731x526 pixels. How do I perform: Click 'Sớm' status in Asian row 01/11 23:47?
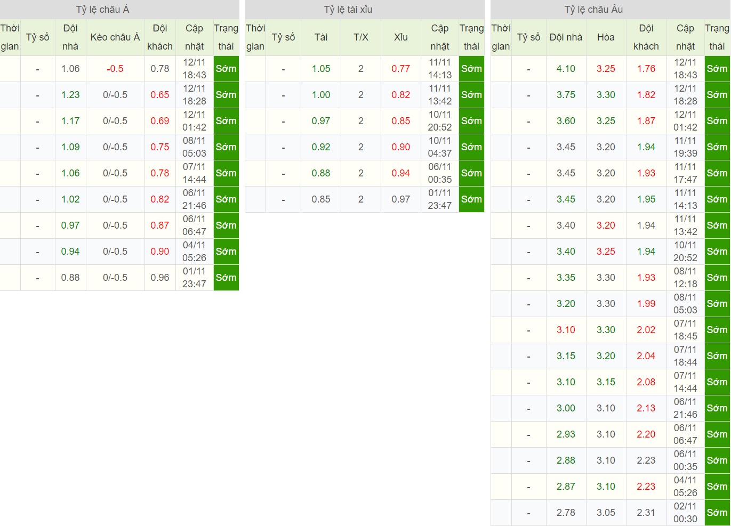coord(226,278)
